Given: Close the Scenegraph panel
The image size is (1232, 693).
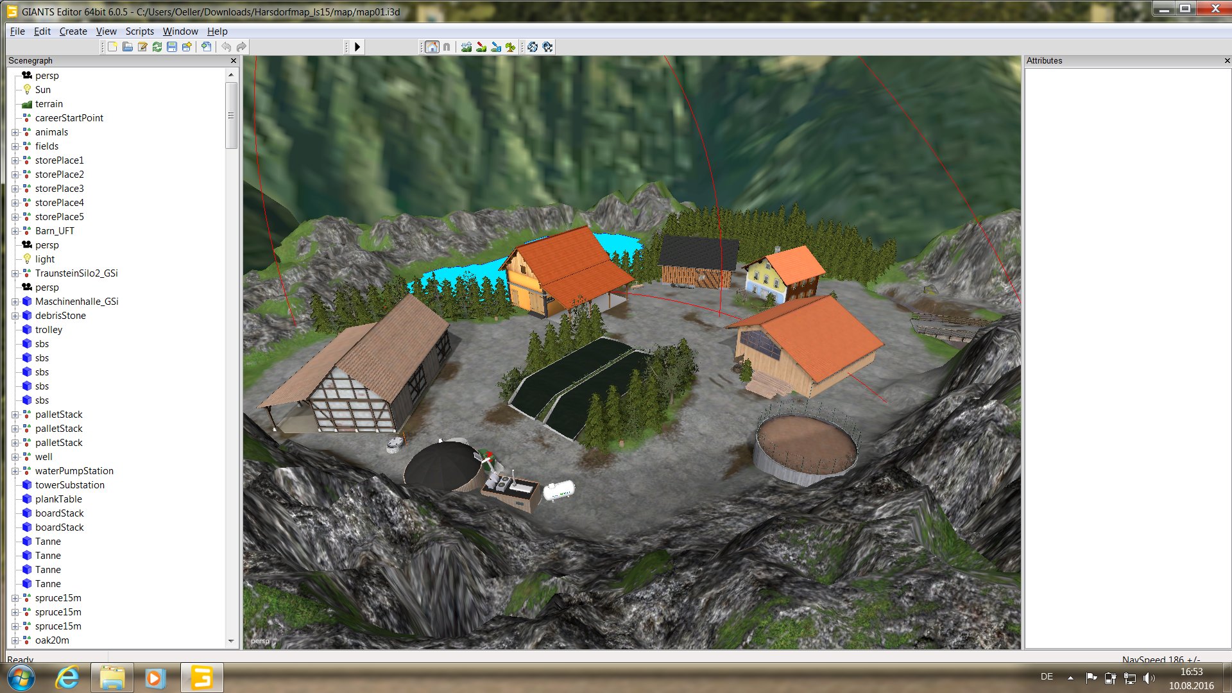Looking at the screenshot, I should (x=234, y=60).
